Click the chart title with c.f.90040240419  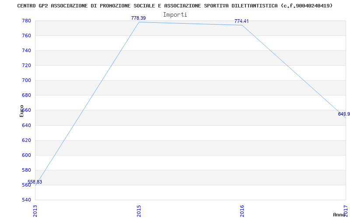(175, 6)
